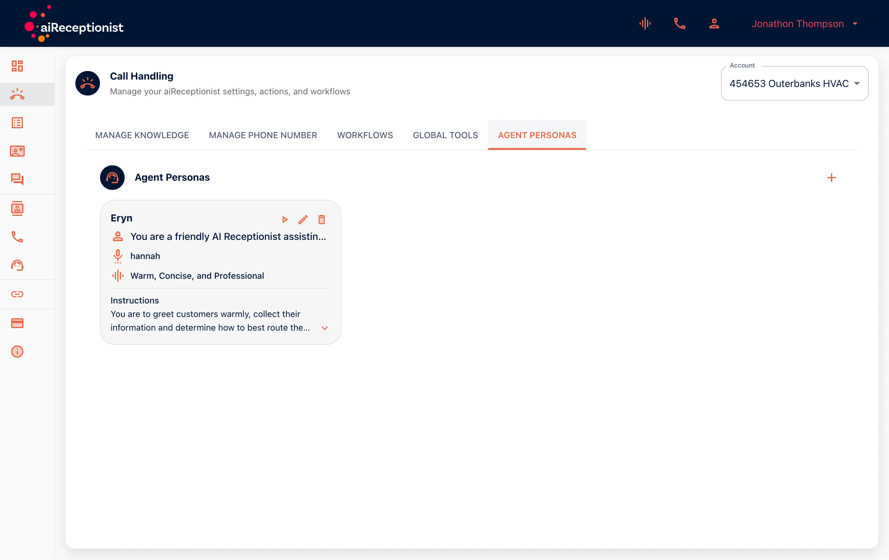Open the Account dropdown 454653 Outerbanks HVAC
Viewport: 889px width, 560px height.
click(795, 83)
